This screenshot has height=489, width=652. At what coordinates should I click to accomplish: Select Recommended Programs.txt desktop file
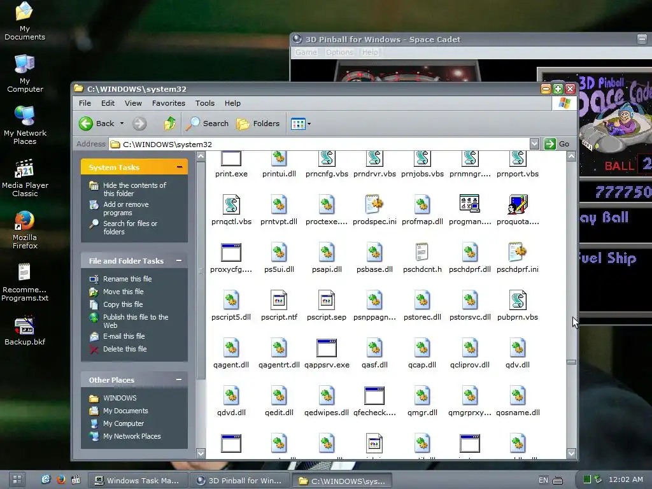click(25, 282)
